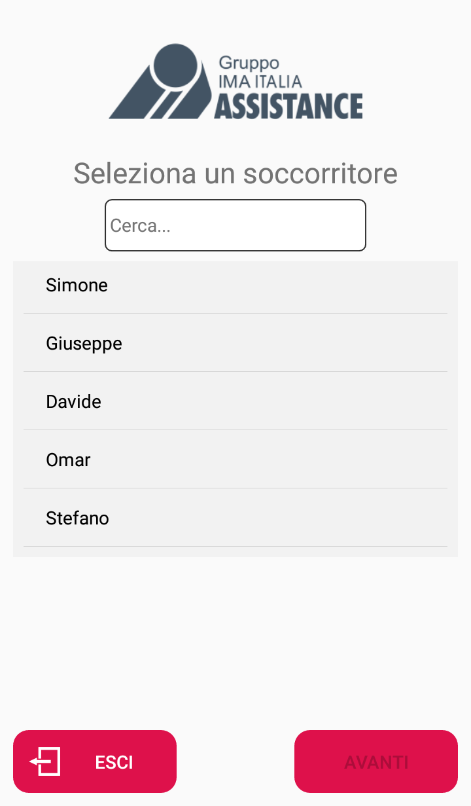Click the divider line under Simone
This screenshot has height=806, width=471.
[x=235, y=313]
